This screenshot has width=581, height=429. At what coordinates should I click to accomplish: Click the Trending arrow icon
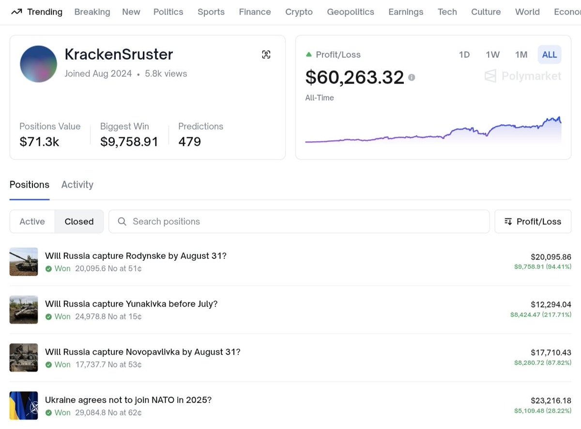point(16,12)
